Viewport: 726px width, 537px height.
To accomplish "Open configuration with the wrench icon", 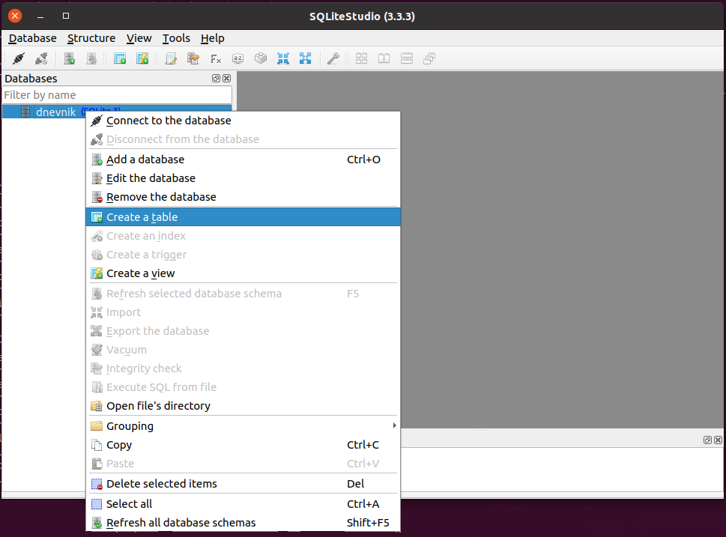I will 333,58.
